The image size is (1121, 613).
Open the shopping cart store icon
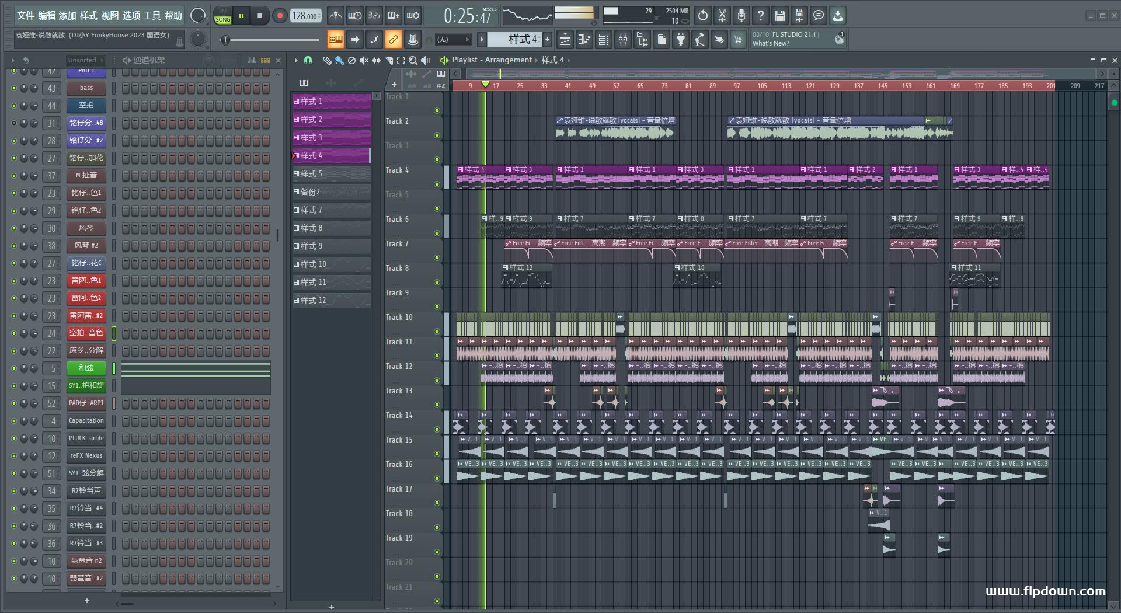[x=738, y=40]
